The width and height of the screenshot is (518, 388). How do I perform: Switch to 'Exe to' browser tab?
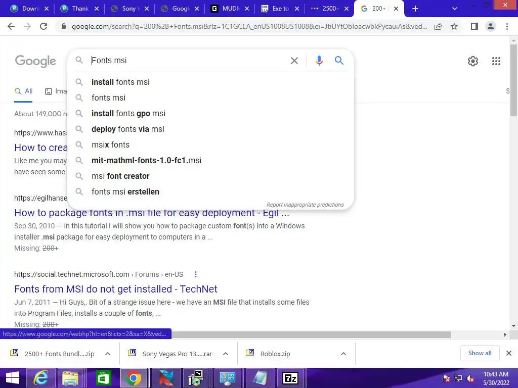click(279, 9)
